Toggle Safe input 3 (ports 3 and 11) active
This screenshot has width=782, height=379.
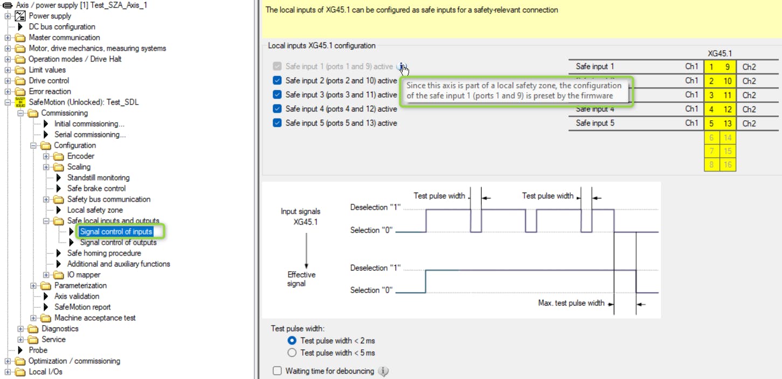click(x=277, y=94)
